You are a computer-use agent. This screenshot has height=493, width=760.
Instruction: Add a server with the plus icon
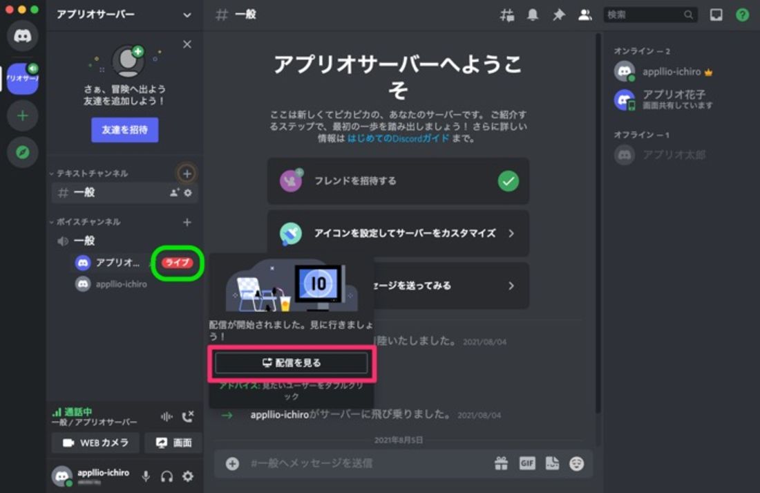pos(22,116)
